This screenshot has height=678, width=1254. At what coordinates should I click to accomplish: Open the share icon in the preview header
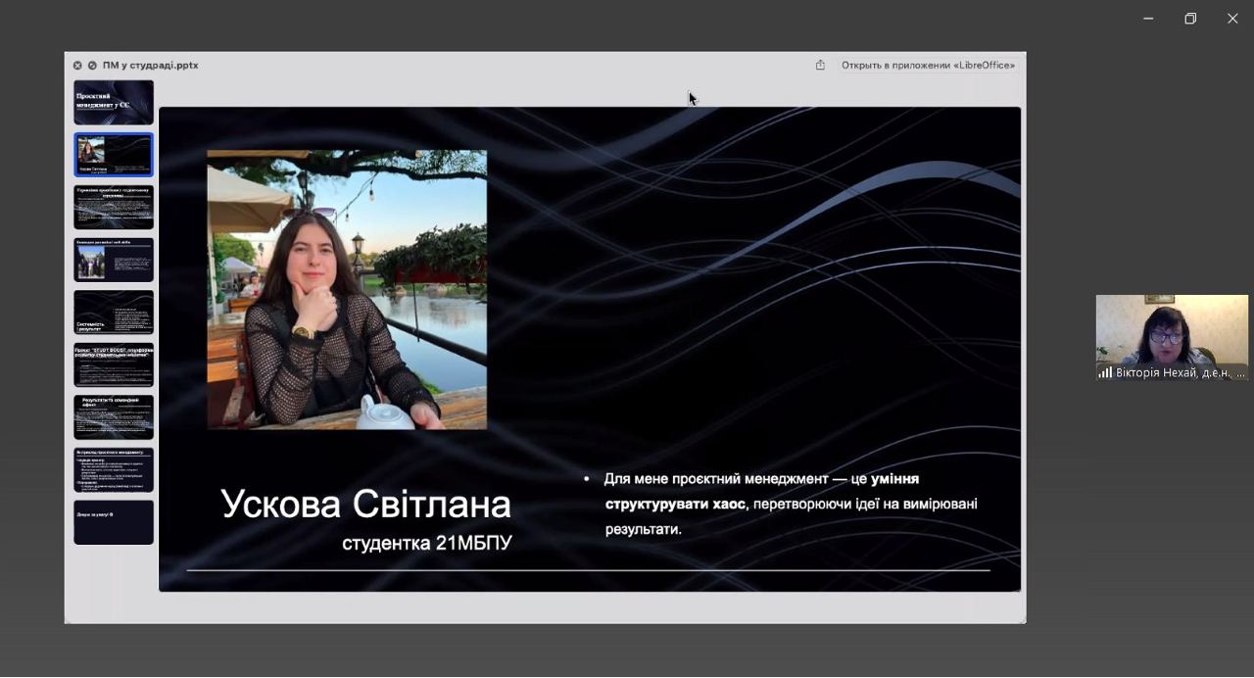point(820,66)
